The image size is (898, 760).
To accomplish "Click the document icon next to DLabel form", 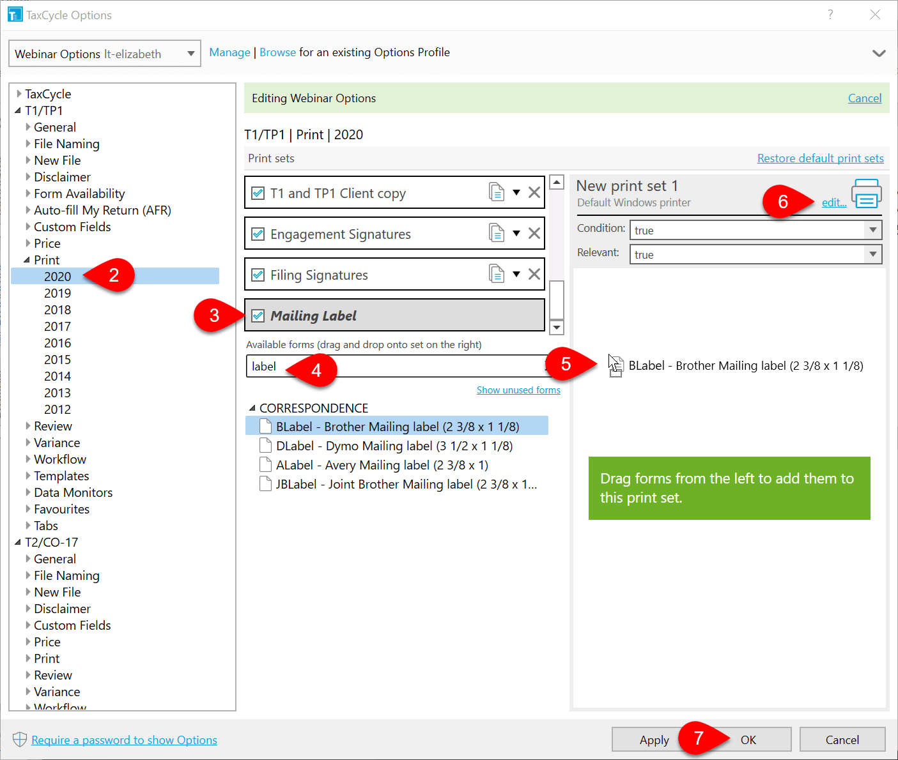I will point(265,445).
